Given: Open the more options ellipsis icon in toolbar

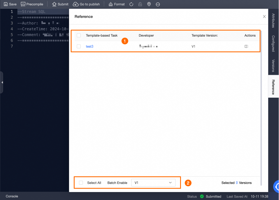Looking at the screenshot, I should pyautogui.click(x=158, y=4).
